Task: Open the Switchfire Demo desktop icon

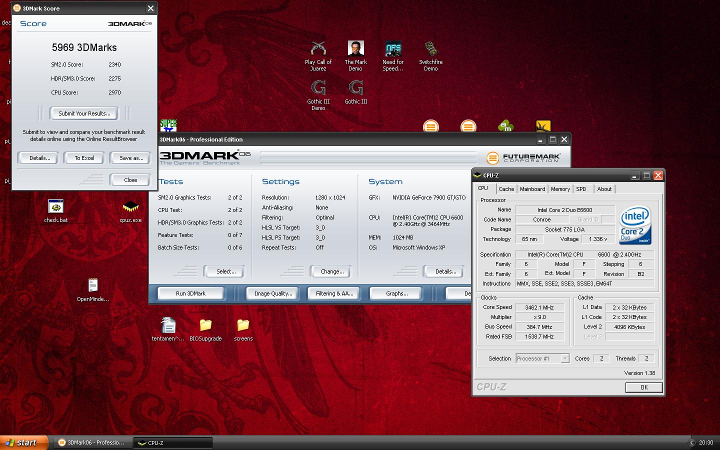Action: tap(430, 55)
